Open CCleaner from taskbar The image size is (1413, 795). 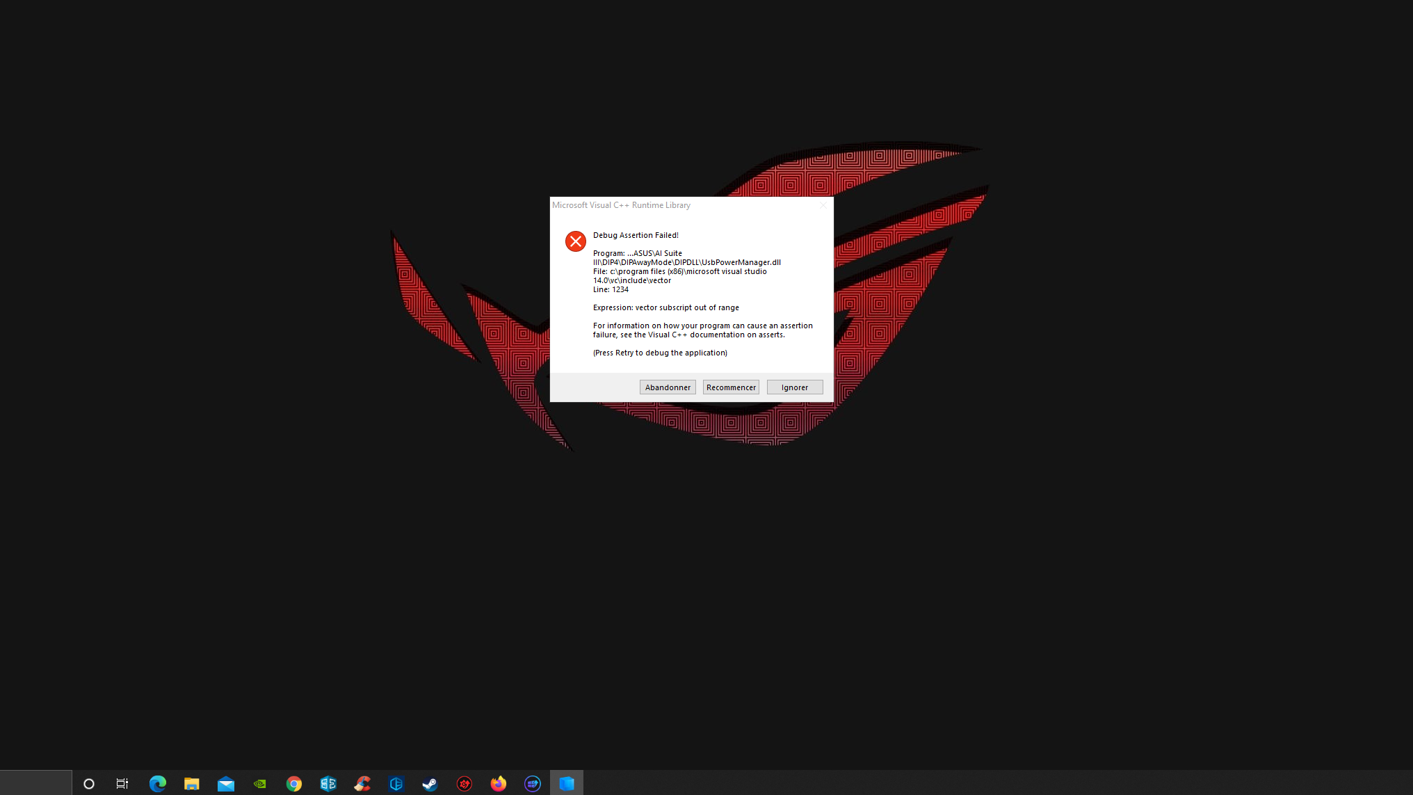[362, 784]
